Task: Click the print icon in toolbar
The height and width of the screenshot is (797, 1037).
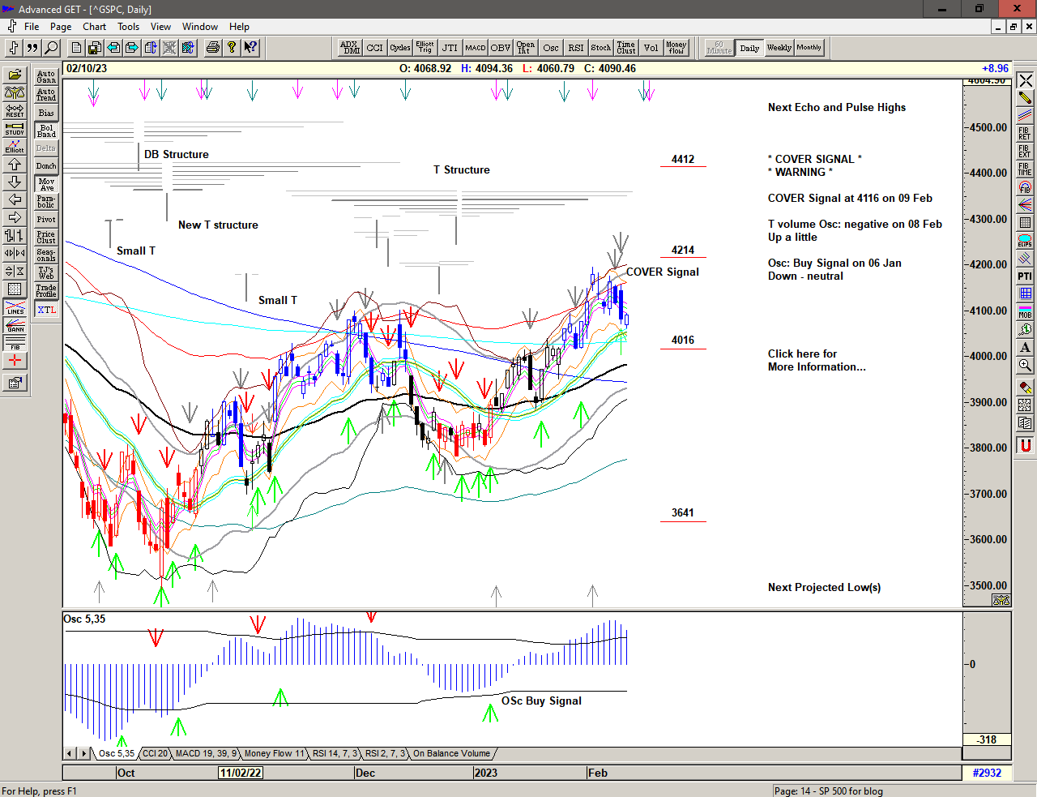Action: (212, 48)
